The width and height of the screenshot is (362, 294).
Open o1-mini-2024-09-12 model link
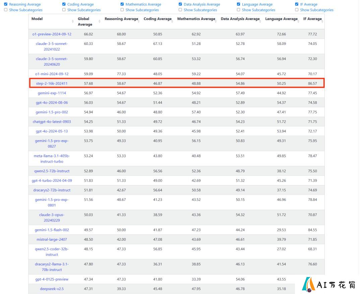coord(52,74)
